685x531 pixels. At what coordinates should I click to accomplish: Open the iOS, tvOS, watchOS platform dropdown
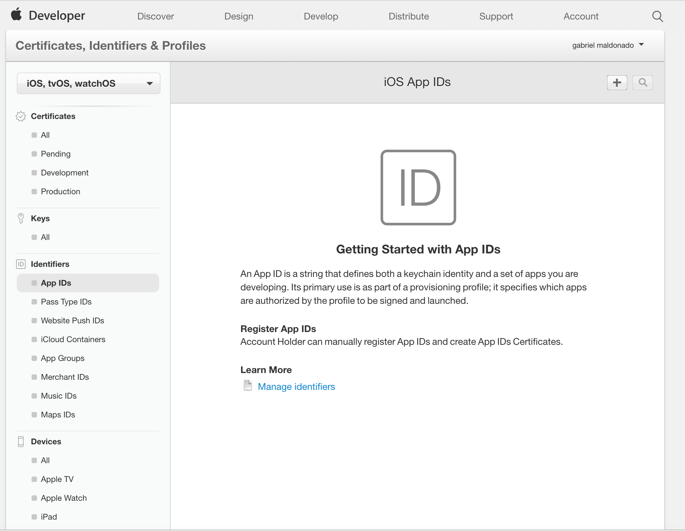point(89,83)
